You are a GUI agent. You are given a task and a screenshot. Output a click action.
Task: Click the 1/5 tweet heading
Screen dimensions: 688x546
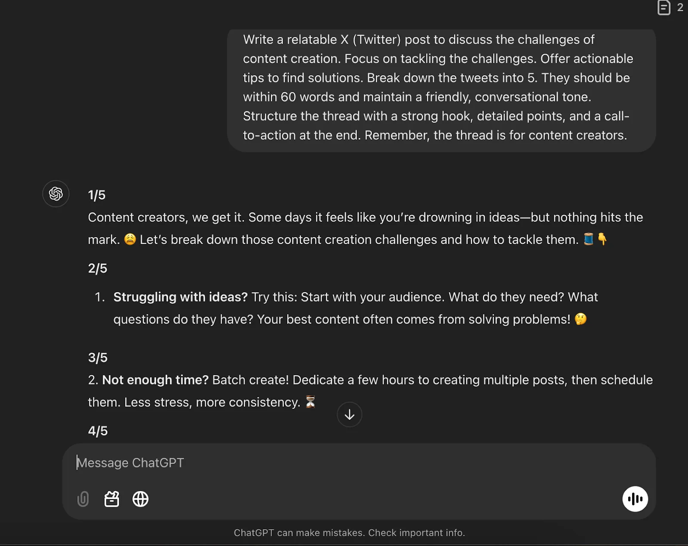97,195
